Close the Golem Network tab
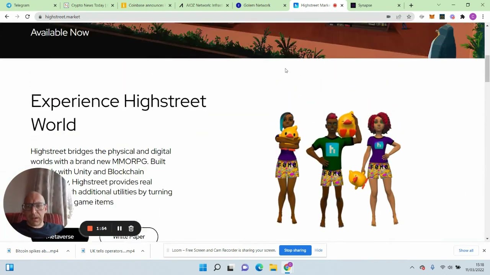This screenshot has width=490, height=275. pyautogui.click(x=285, y=5)
